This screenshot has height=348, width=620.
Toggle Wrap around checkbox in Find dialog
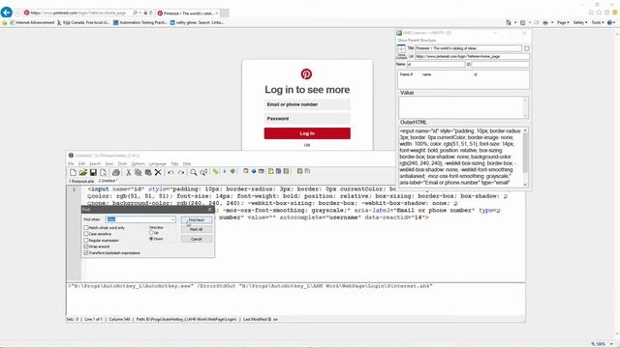86,246
